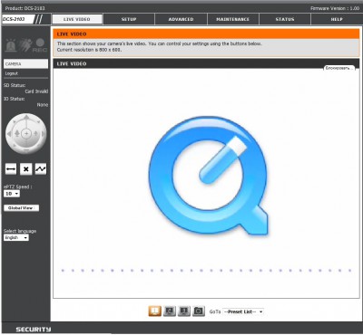Image resolution: width=363 pixels, height=335 pixels.
Task: Expand the Preset List dropdown
Action: pyautogui.click(x=243, y=311)
